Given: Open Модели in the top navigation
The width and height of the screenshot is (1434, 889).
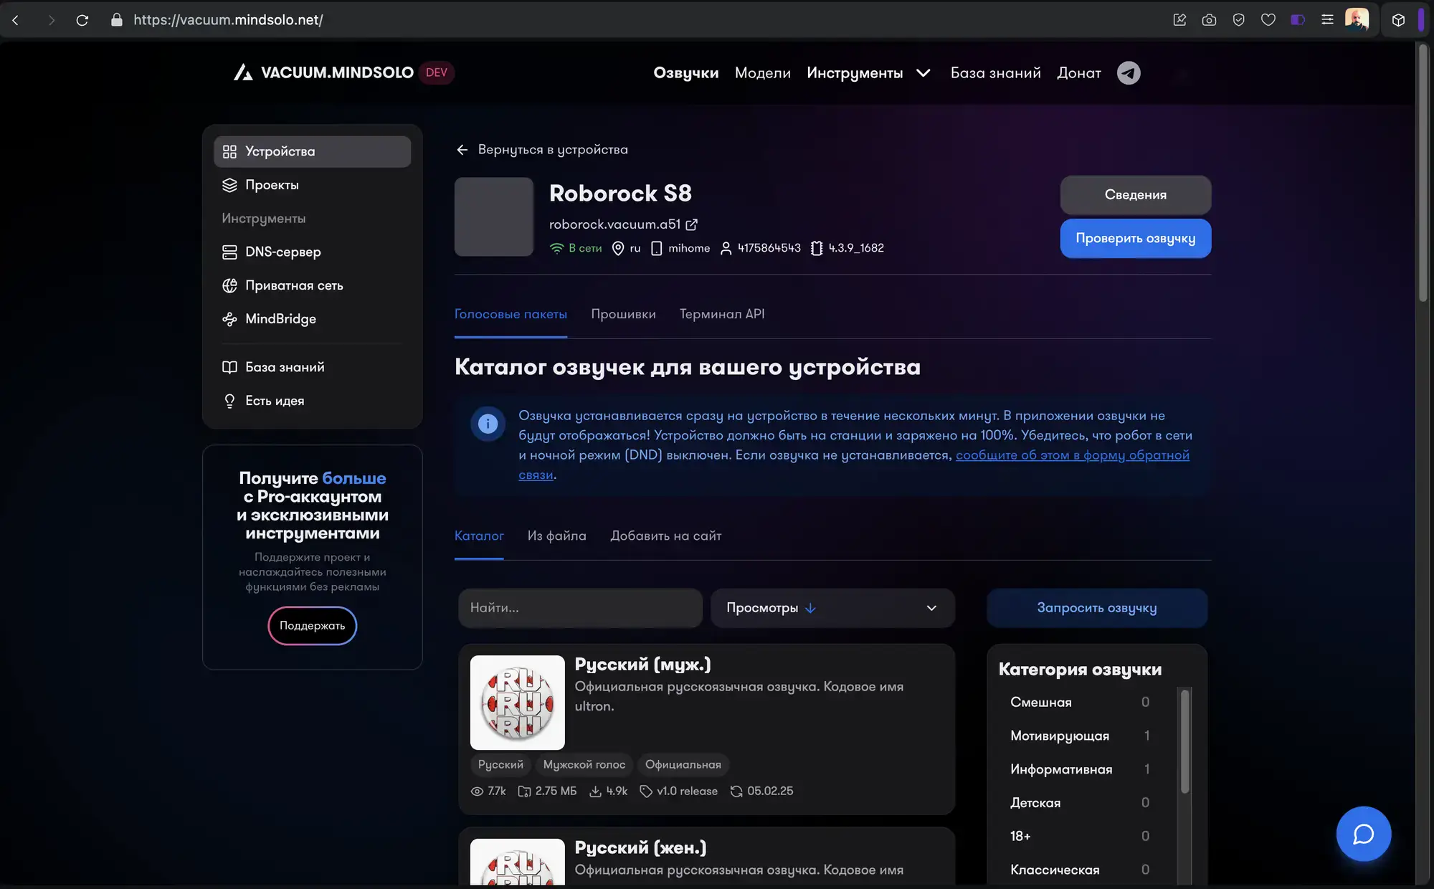Looking at the screenshot, I should point(762,73).
